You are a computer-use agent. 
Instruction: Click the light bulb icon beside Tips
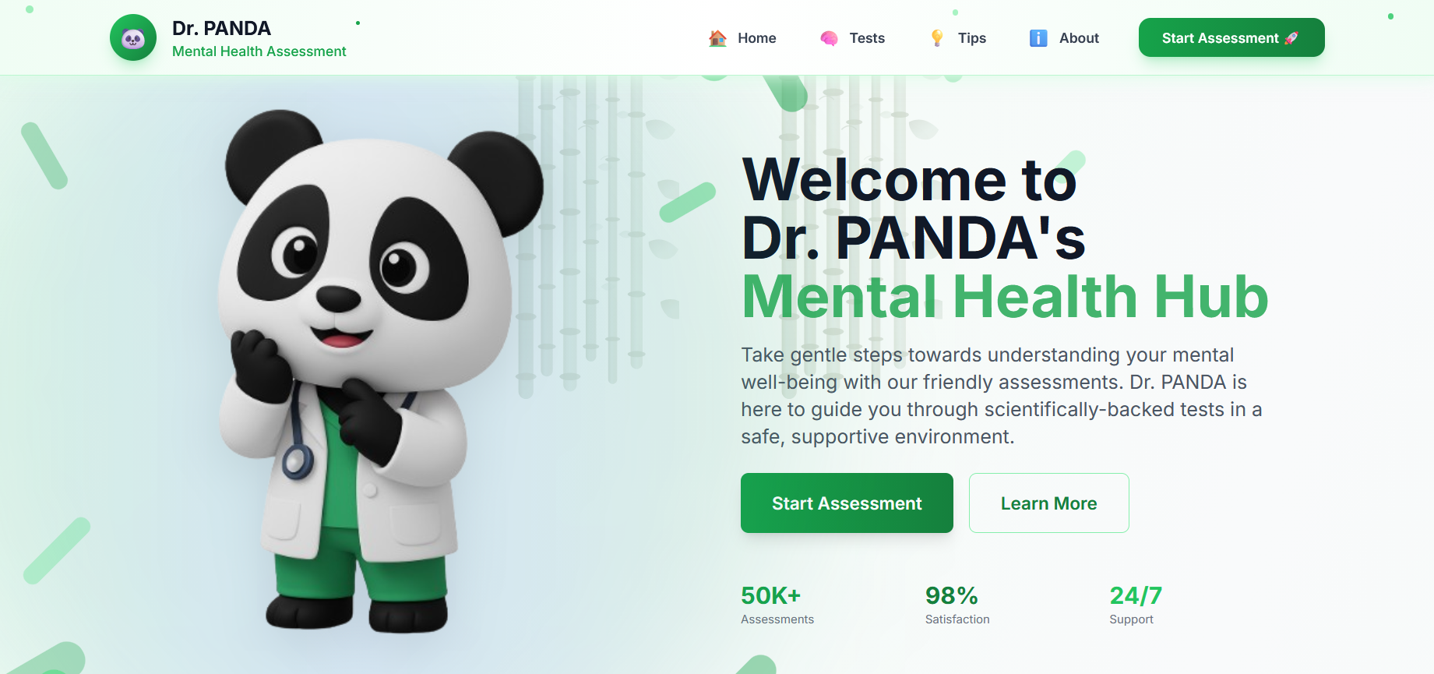[937, 38]
